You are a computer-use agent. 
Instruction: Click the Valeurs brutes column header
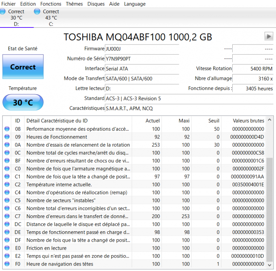[x=243, y=121]
